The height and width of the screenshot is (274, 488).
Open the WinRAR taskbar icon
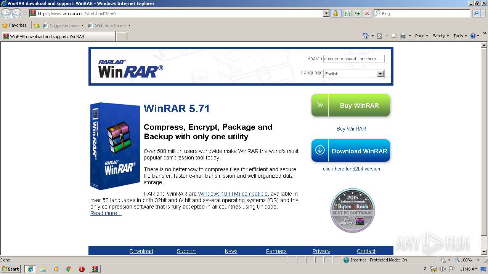[x=95, y=269]
